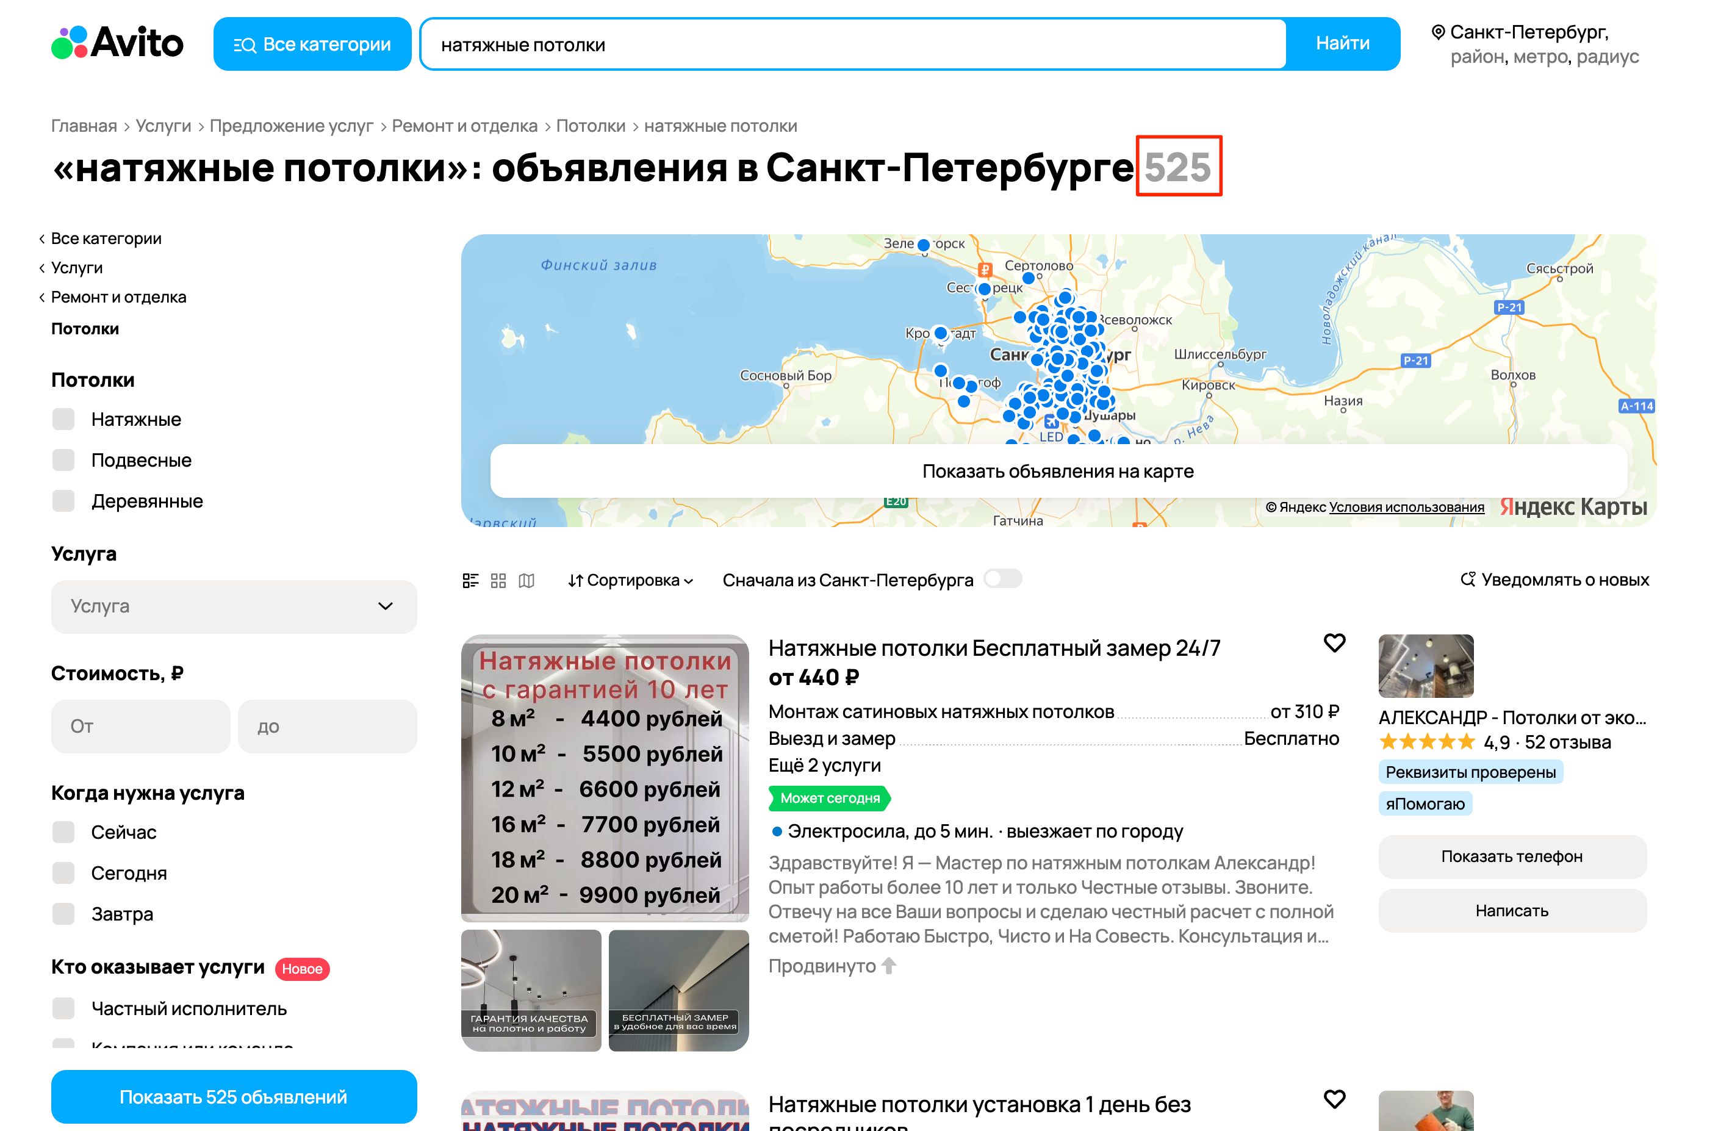Viewport: 1732px width, 1131px height.
Task: Click Показать телефон button
Action: click(1512, 856)
